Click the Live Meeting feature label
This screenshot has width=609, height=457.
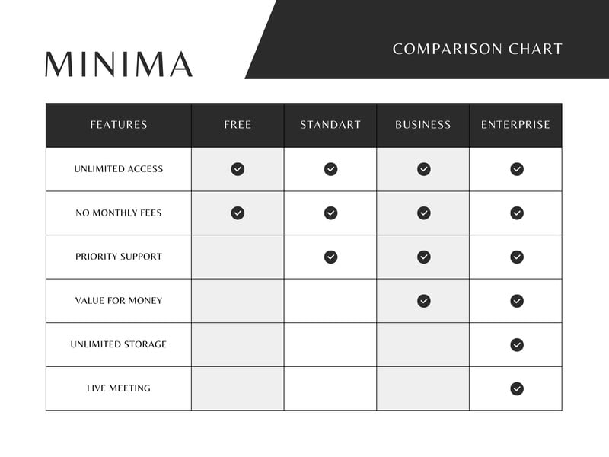point(119,388)
